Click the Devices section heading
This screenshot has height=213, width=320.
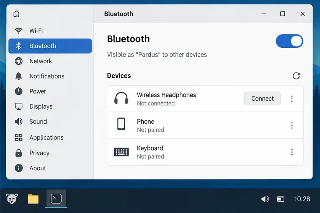119,76
